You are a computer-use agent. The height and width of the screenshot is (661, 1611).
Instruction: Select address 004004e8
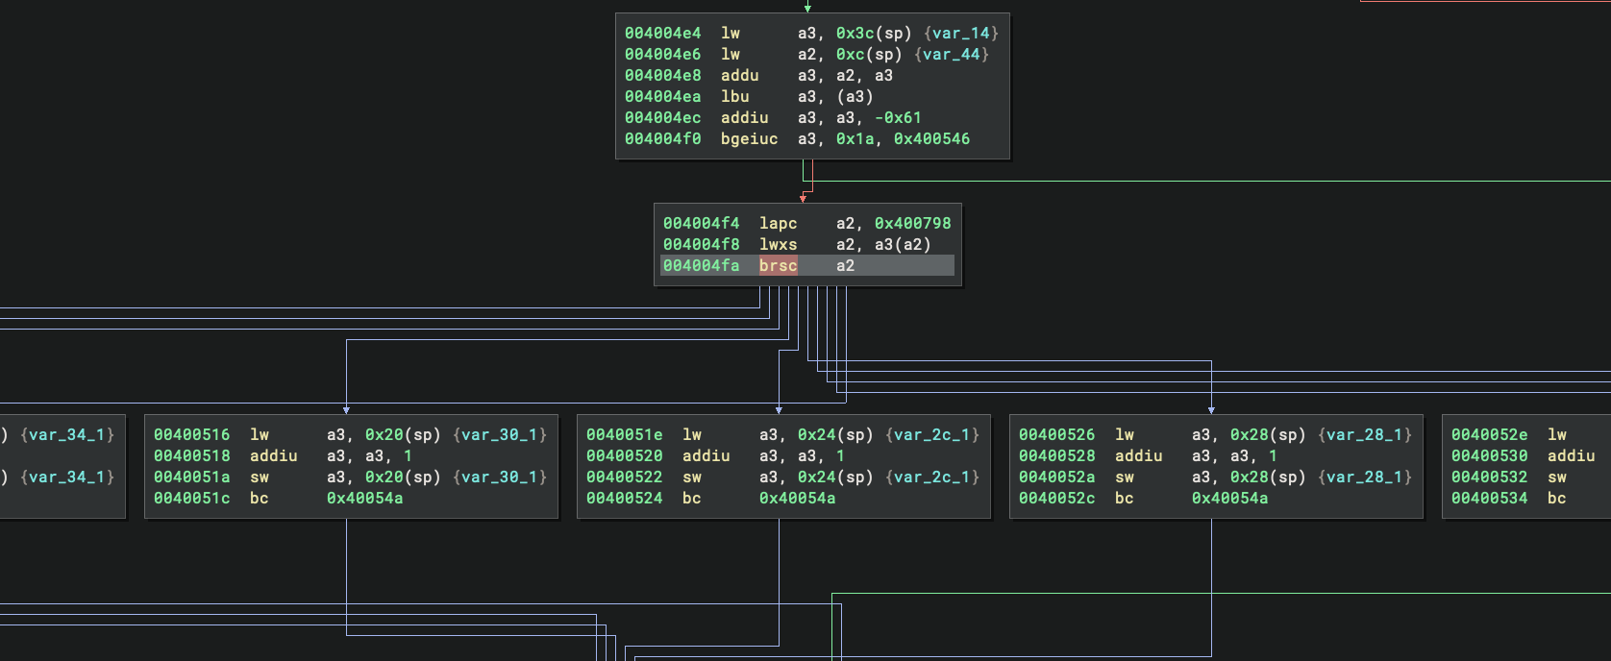click(663, 76)
